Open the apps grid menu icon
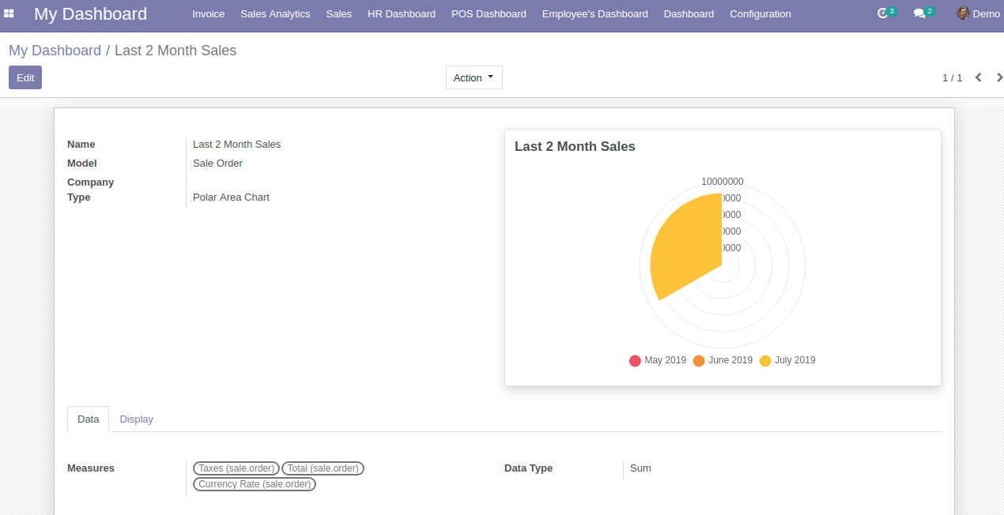 tap(9, 13)
